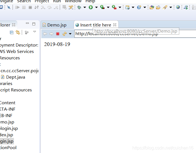196x153 pixels.
Task: Click the Debug bug icon
Action: (x=79, y=7)
